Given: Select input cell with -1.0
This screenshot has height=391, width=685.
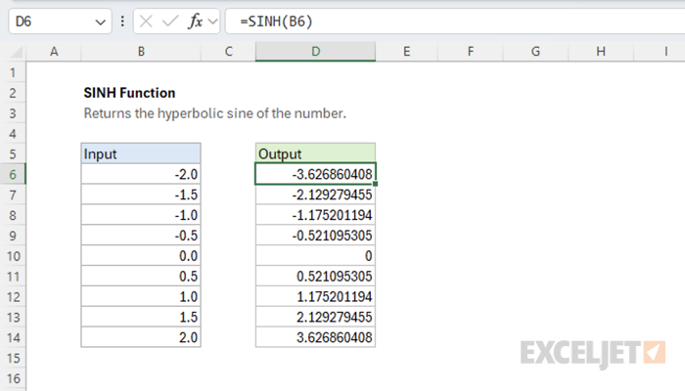Looking at the screenshot, I should (x=141, y=215).
